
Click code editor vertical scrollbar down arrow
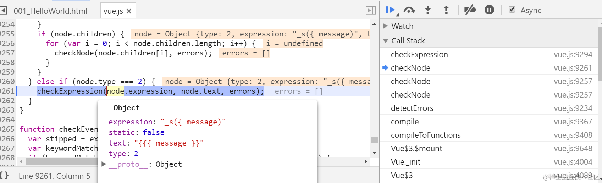click(374, 153)
